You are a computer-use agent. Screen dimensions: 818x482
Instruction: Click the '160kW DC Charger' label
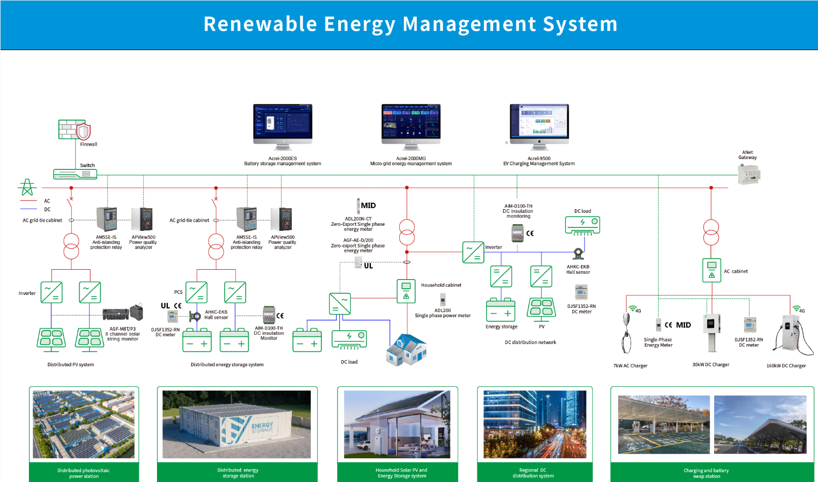(x=786, y=366)
